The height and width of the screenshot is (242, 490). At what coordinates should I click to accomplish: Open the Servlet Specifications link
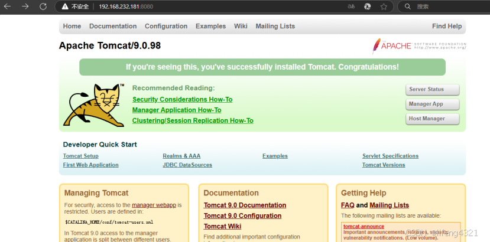(x=390, y=156)
